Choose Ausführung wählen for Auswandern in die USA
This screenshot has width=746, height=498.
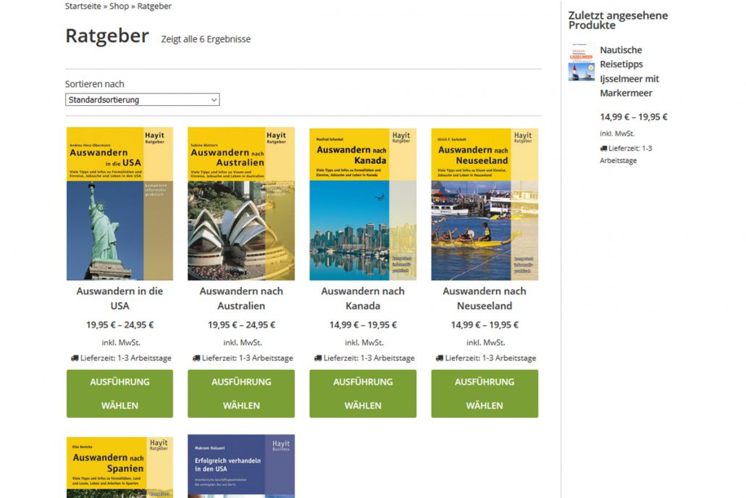[x=120, y=394]
